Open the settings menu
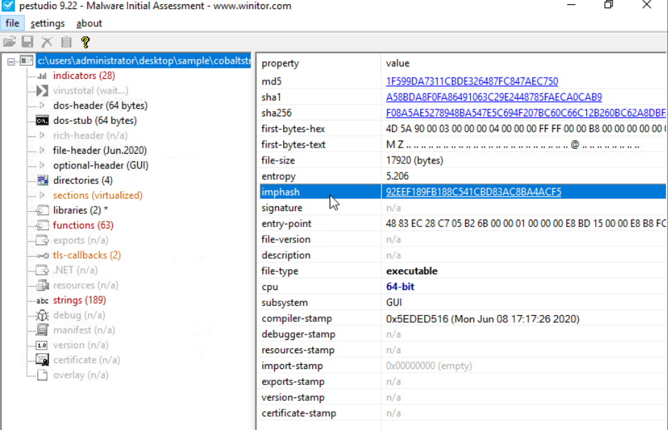 click(x=48, y=24)
